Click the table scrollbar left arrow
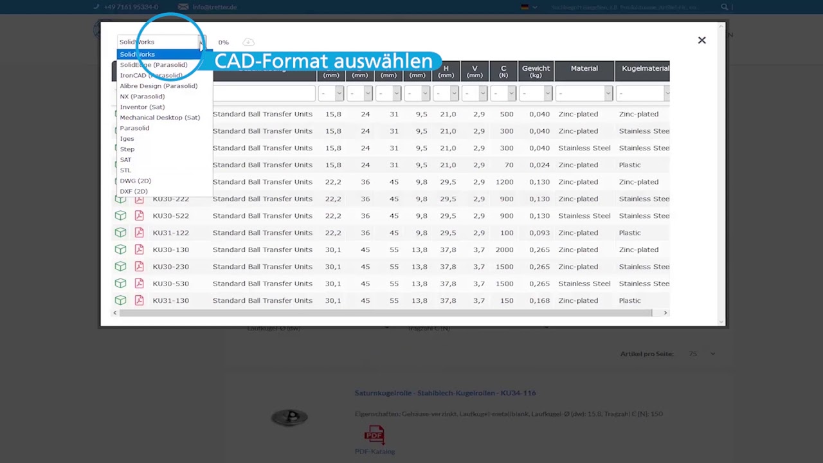The image size is (823, 463). [115, 313]
